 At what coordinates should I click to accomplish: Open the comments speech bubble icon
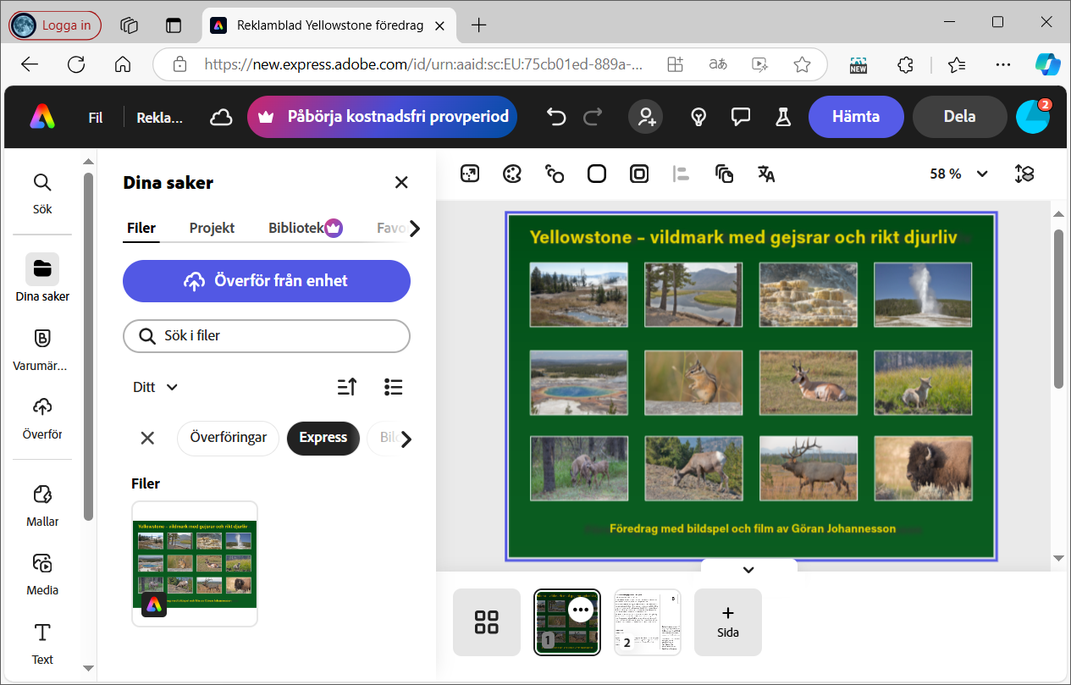pos(741,117)
